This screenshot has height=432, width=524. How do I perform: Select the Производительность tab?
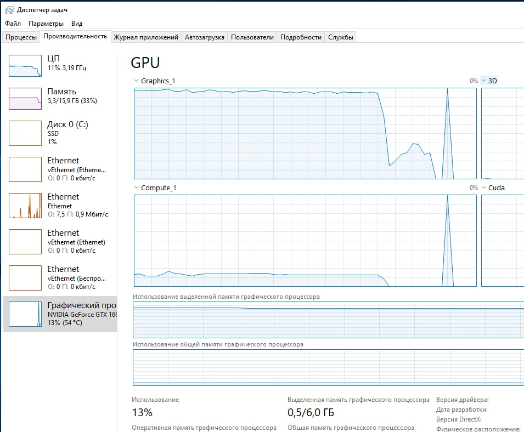pyautogui.click(x=75, y=36)
